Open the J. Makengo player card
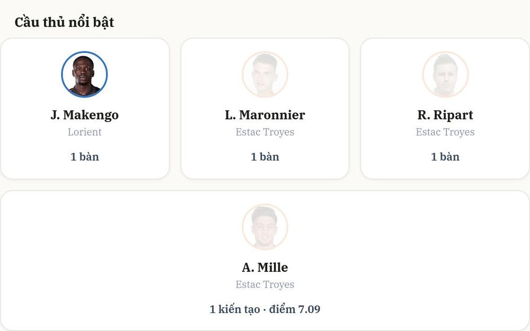The image size is (530, 331). pyautogui.click(x=85, y=109)
